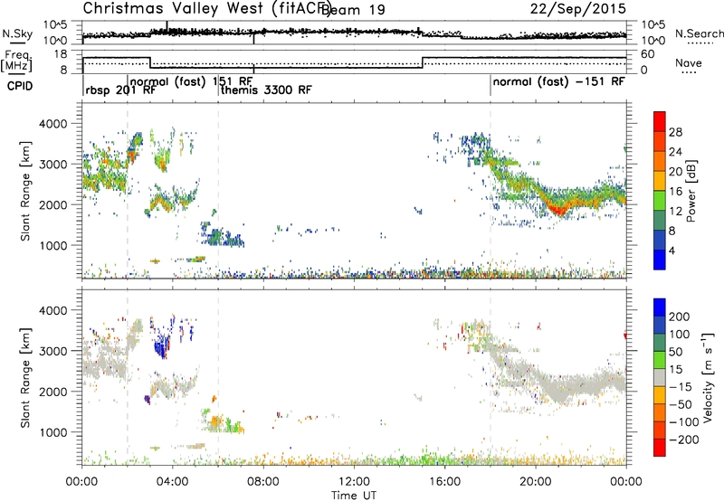Click the purple velocity patch near 03:00
This screenshot has height=501, width=724.
(148, 400)
